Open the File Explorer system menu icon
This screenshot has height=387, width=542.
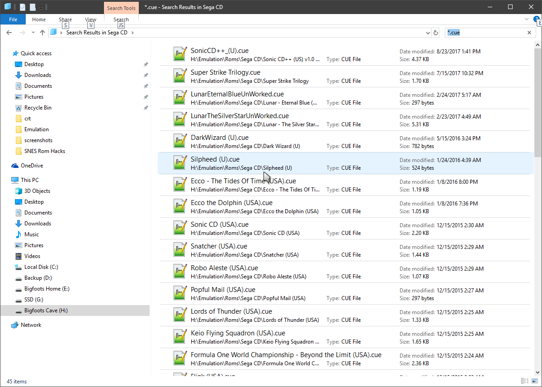(7, 7)
